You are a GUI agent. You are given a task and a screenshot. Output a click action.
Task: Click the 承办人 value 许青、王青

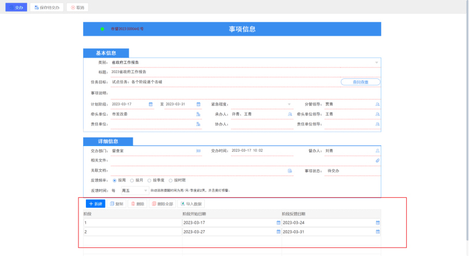coord(242,114)
